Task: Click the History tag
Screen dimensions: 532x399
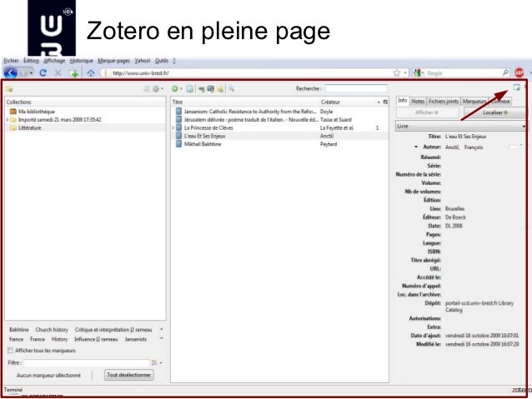Action: point(60,339)
